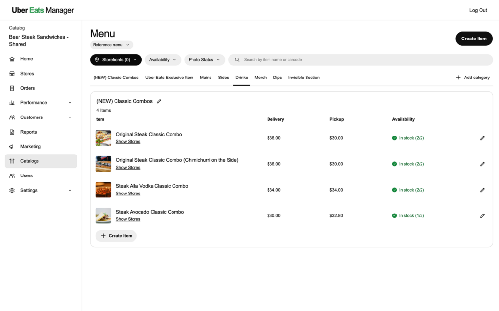Screen dimensions: 499x311
Task: Open Marketing via the megaphone icon
Action: 12,146
